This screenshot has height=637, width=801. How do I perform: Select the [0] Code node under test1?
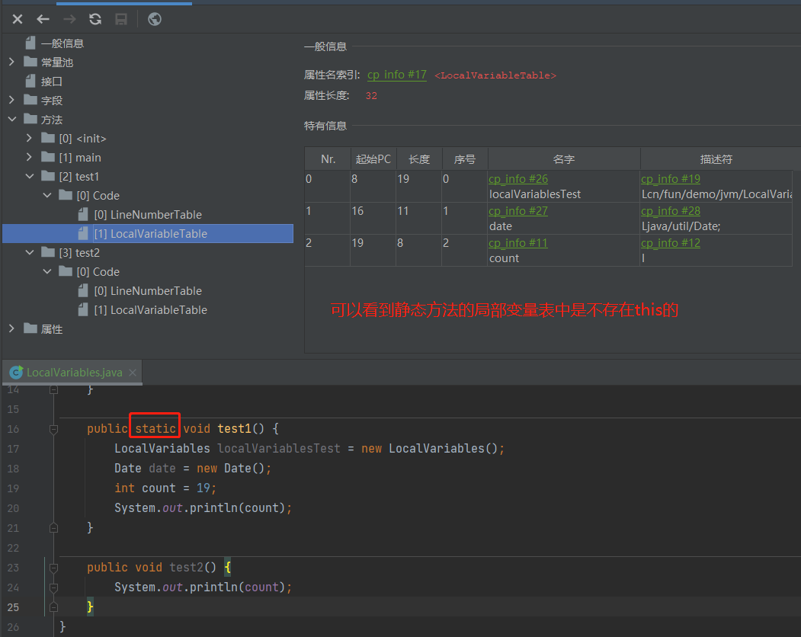coord(98,196)
